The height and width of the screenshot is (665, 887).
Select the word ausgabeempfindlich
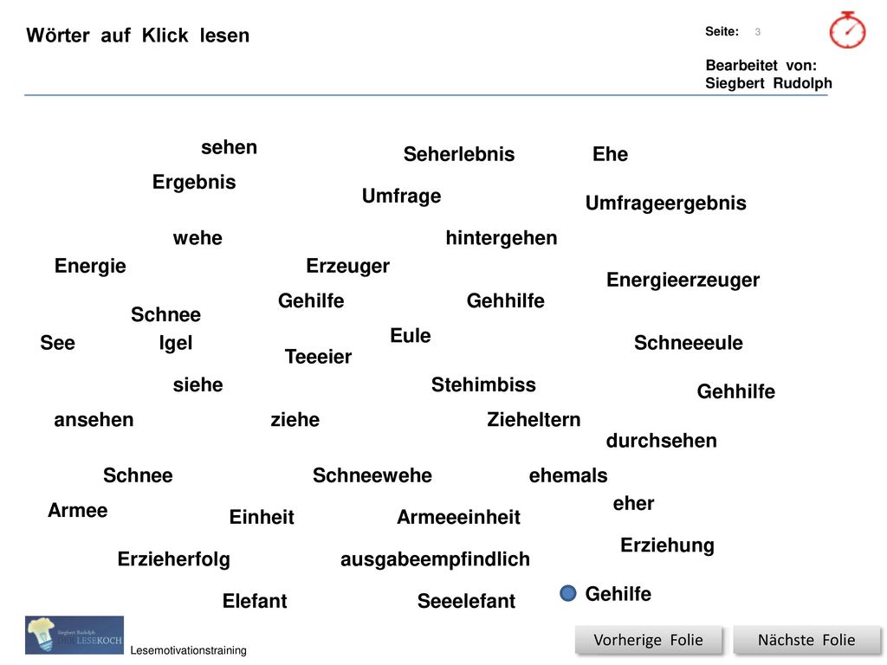pos(435,559)
